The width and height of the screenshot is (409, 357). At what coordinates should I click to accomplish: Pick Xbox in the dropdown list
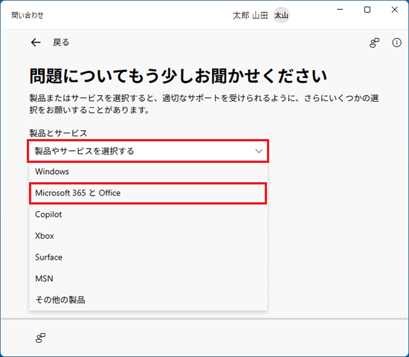coord(148,236)
